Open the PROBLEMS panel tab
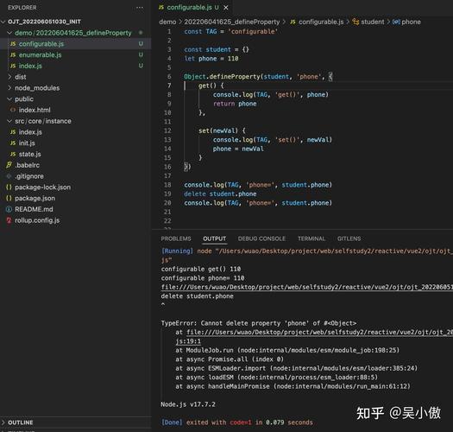The image size is (453, 432). [x=176, y=238]
